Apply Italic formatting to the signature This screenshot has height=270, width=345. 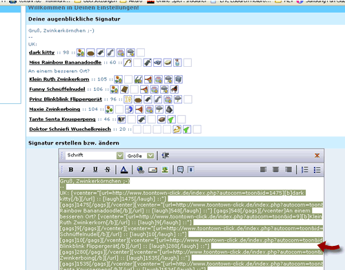click(x=83, y=169)
